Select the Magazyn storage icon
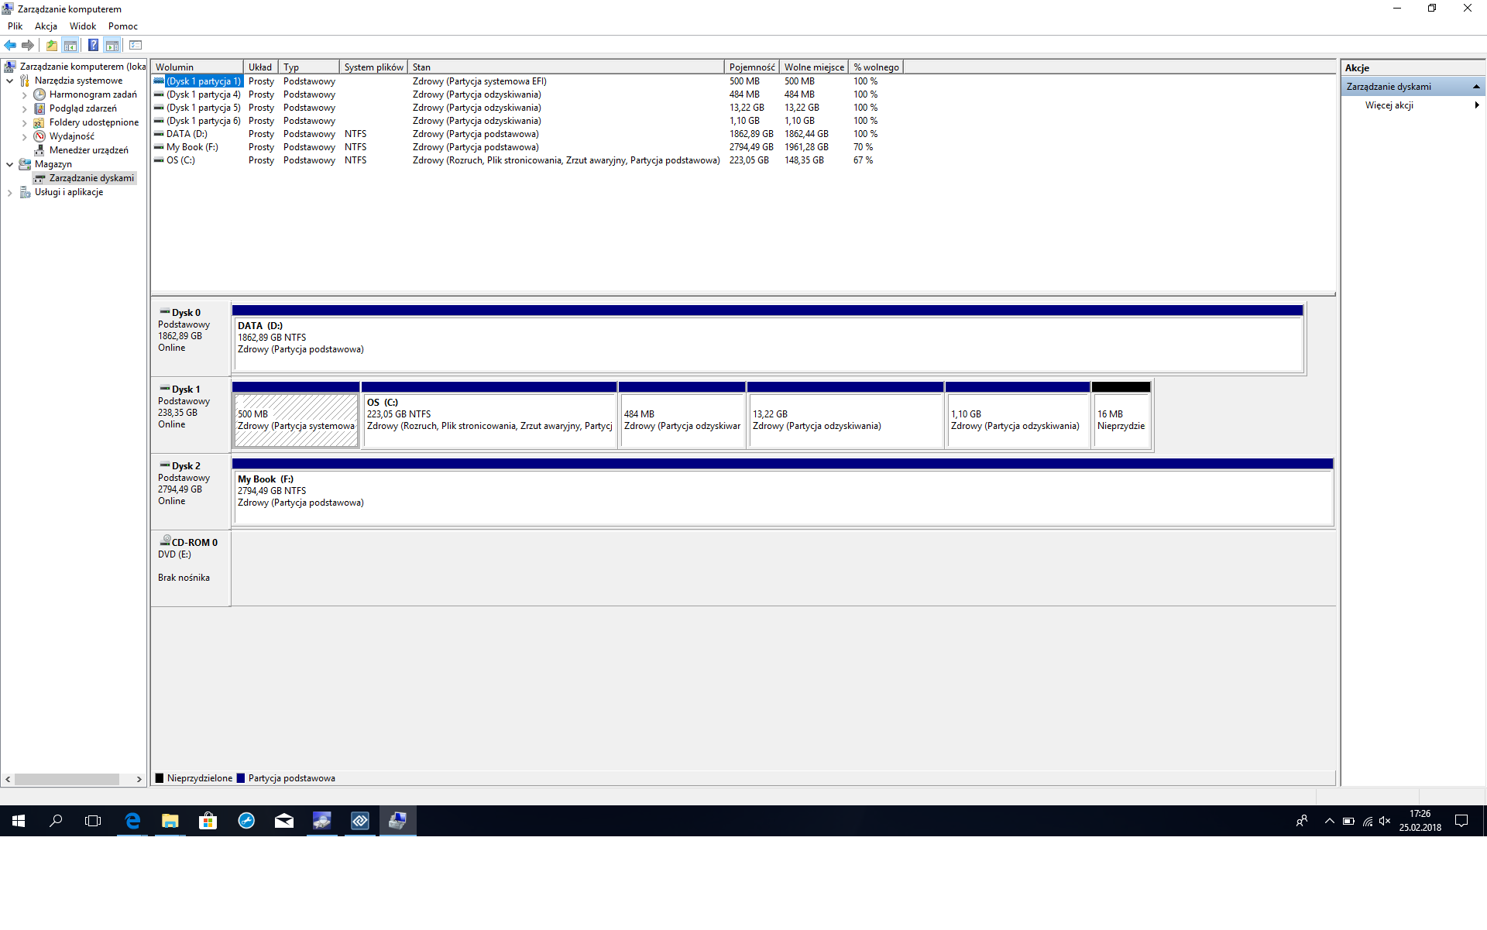 [25, 164]
